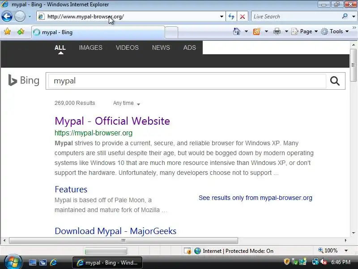Click the vertical scrollbar up arrow
358x269 pixels.
click(x=354, y=45)
